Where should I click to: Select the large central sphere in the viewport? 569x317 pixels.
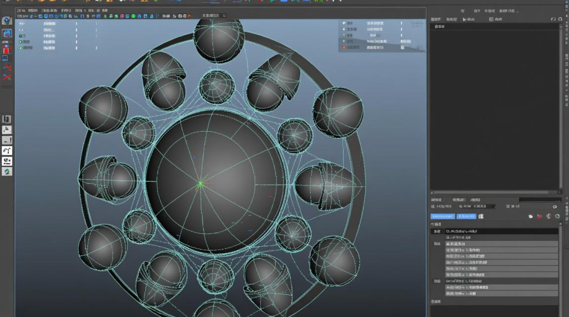click(217, 183)
